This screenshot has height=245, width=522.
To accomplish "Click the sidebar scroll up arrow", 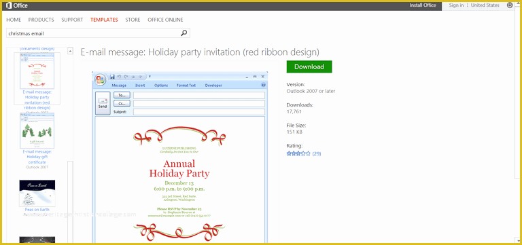I will point(70,51).
